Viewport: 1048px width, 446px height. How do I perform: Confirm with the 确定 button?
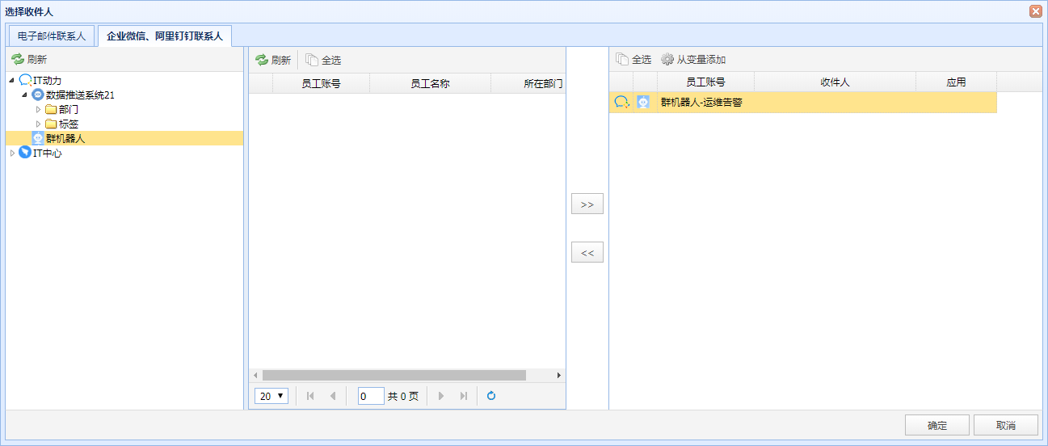tap(937, 426)
